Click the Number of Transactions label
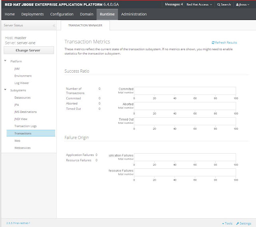This screenshot has height=227, width=256. tap(75, 91)
